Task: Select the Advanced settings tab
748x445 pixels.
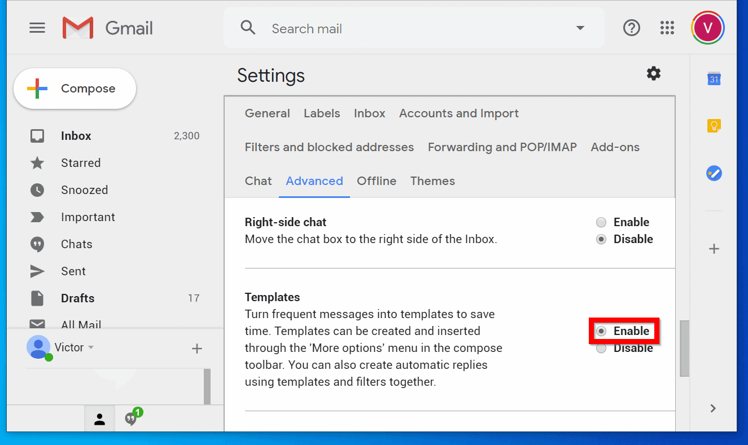Action: tap(314, 181)
